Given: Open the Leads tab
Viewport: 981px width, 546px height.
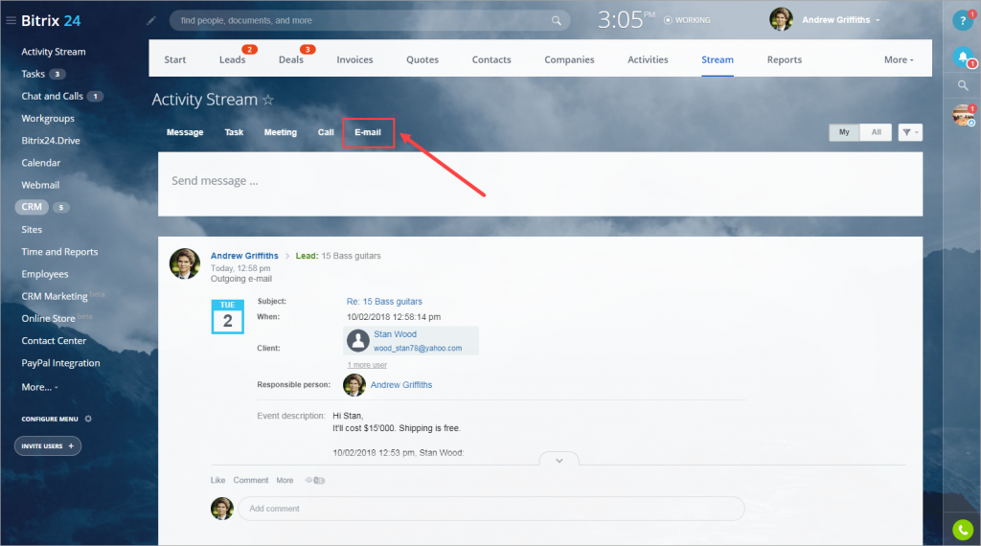Looking at the screenshot, I should (232, 60).
